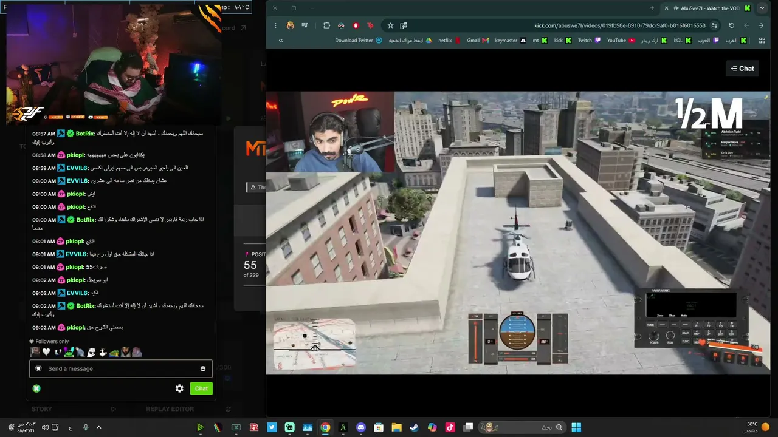
Task: Toggle the Chat panel on the video page
Action: point(742,69)
